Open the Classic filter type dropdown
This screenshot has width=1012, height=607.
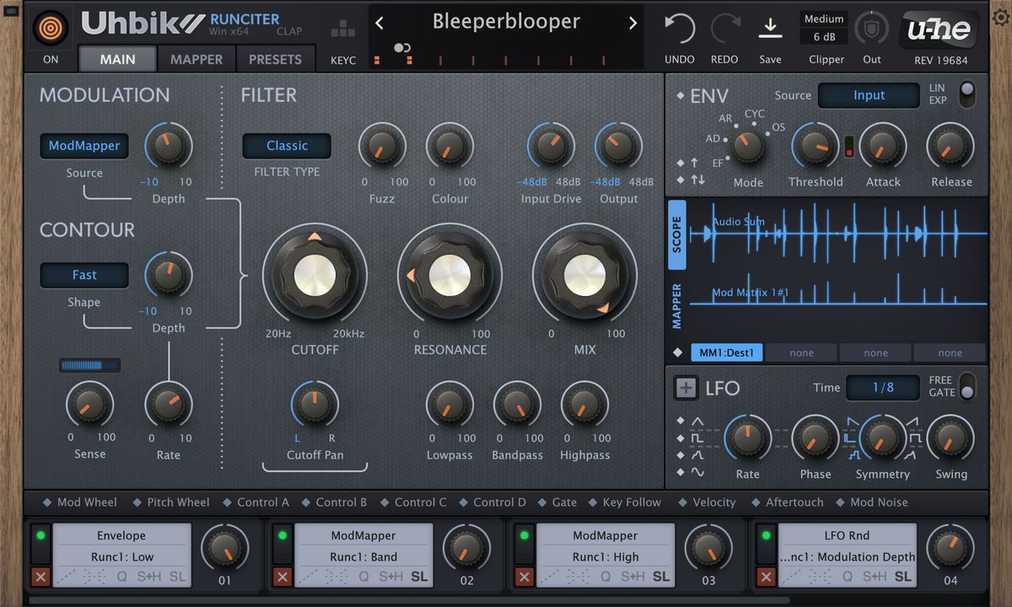(287, 145)
